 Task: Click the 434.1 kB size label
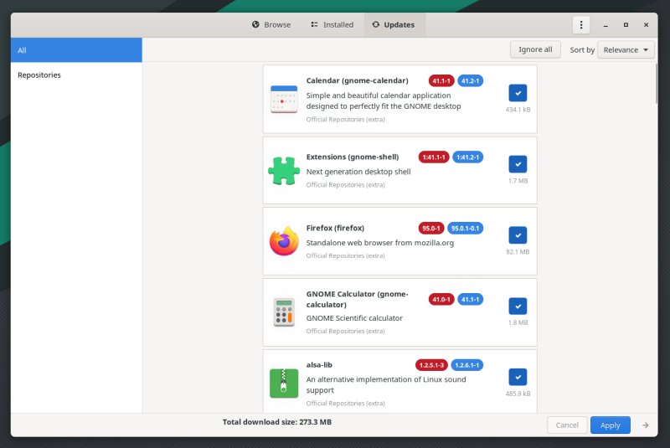(x=518, y=110)
